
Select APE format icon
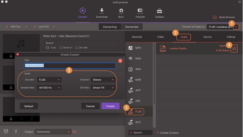(x=130, y=101)
